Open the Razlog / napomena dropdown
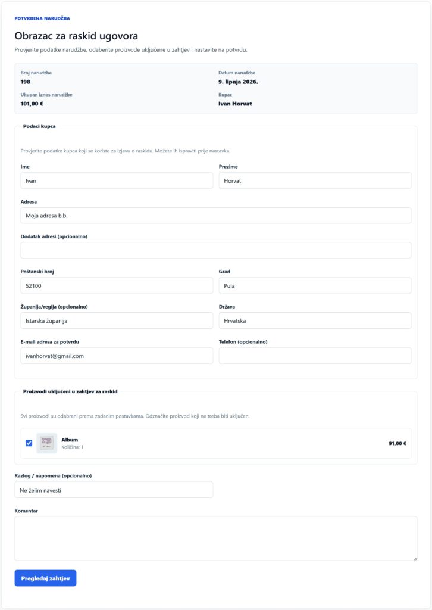432x610 pixels. tap(114, 490)
